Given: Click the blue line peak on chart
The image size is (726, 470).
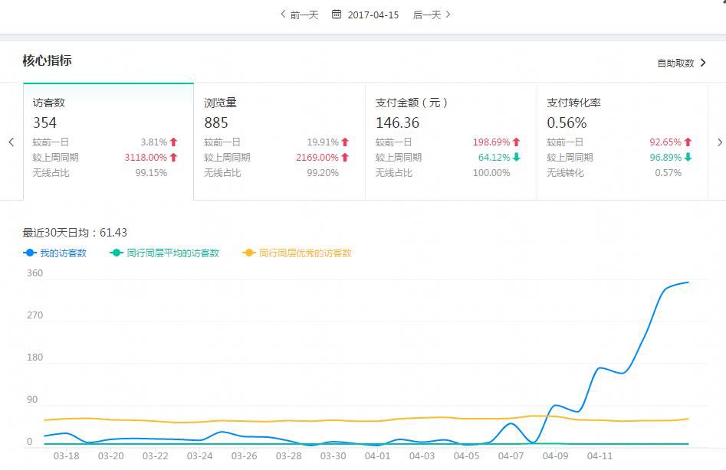Looking at the screenshot, I should click(x=687, y=282).
